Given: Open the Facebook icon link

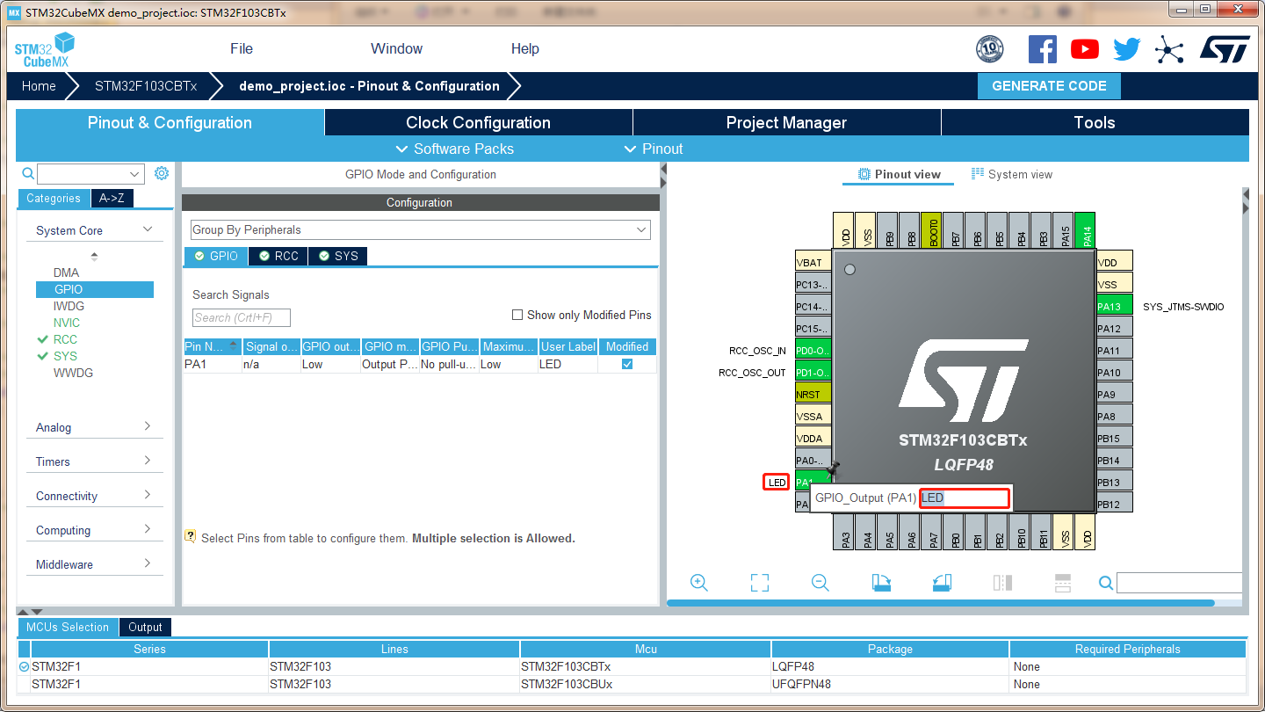Looking at the screenshot, I should click(1042, 49).
